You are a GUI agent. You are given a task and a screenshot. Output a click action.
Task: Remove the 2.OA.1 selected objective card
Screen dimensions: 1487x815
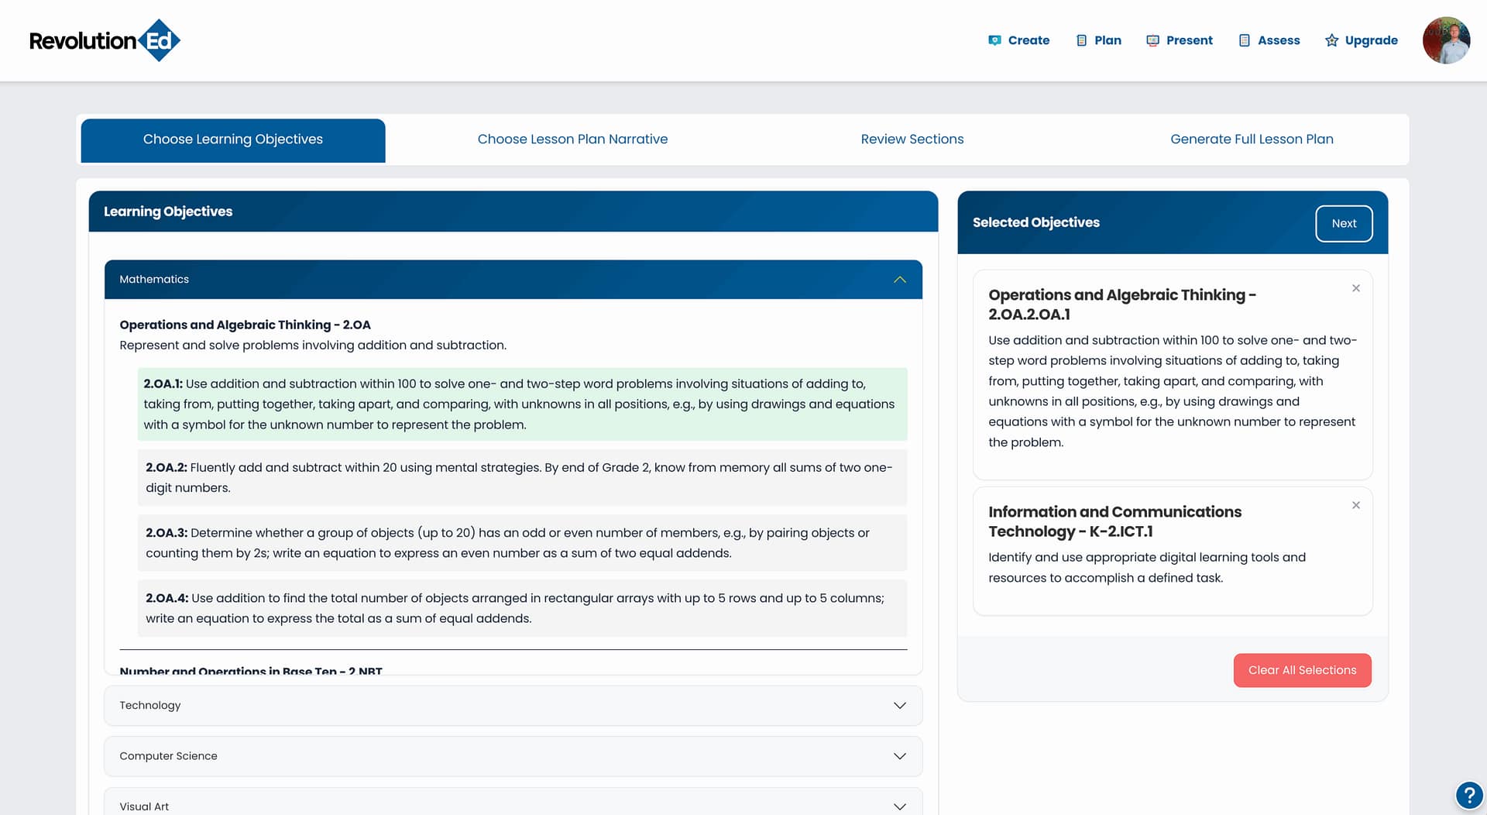(x=1355, y=288)
